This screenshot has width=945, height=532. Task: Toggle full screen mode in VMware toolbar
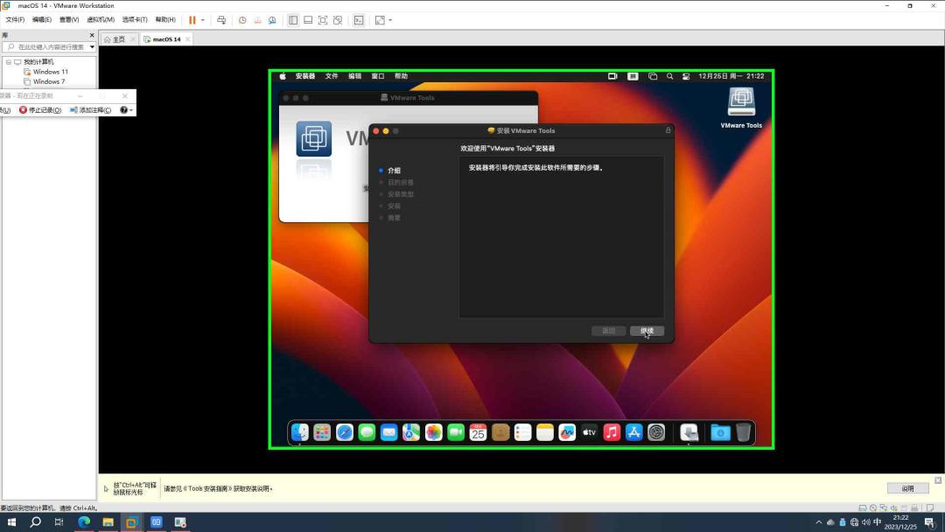(x=323, y=19)
